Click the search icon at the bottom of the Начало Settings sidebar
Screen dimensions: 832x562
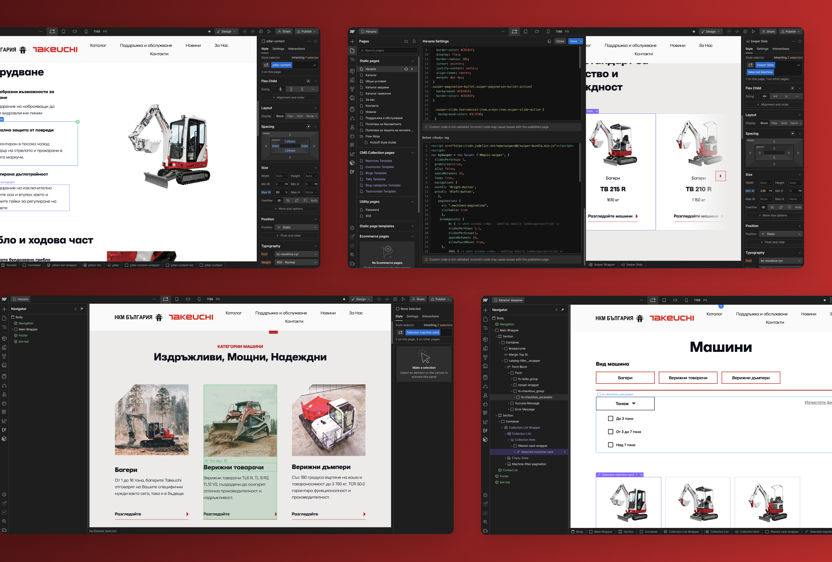click(x=352, y=255)
